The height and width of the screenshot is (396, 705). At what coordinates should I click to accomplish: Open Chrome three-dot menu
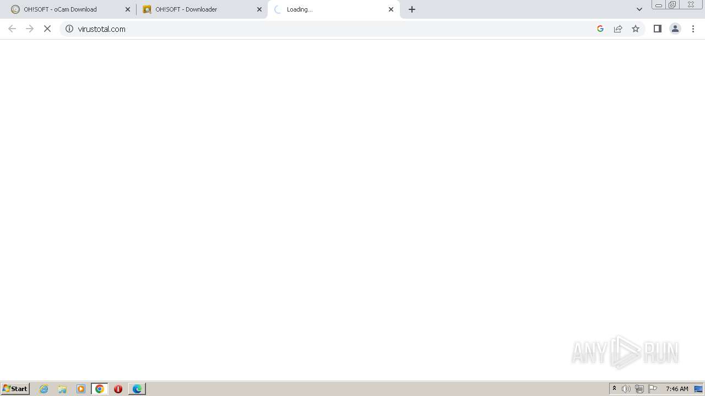(x=693, y=29)
